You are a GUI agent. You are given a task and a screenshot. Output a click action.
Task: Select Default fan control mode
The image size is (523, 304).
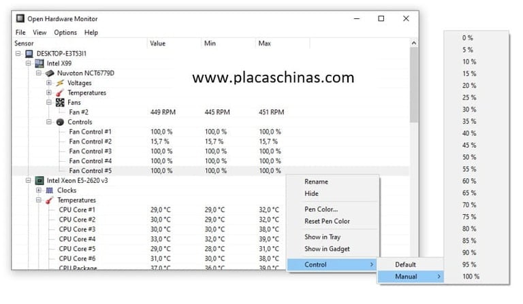coord(411,265)
